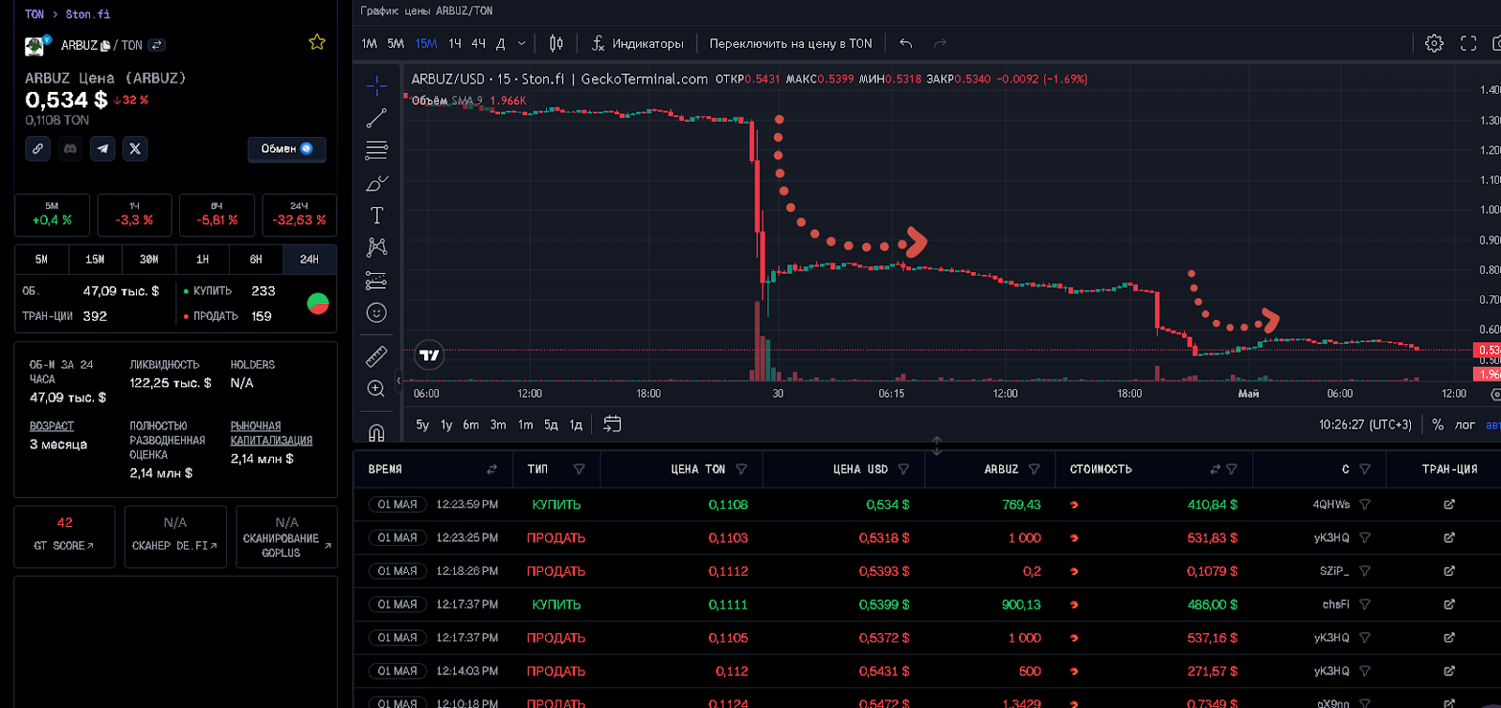
Task: Open the ЦЕНА USD column filter
Action: point(903,469)
